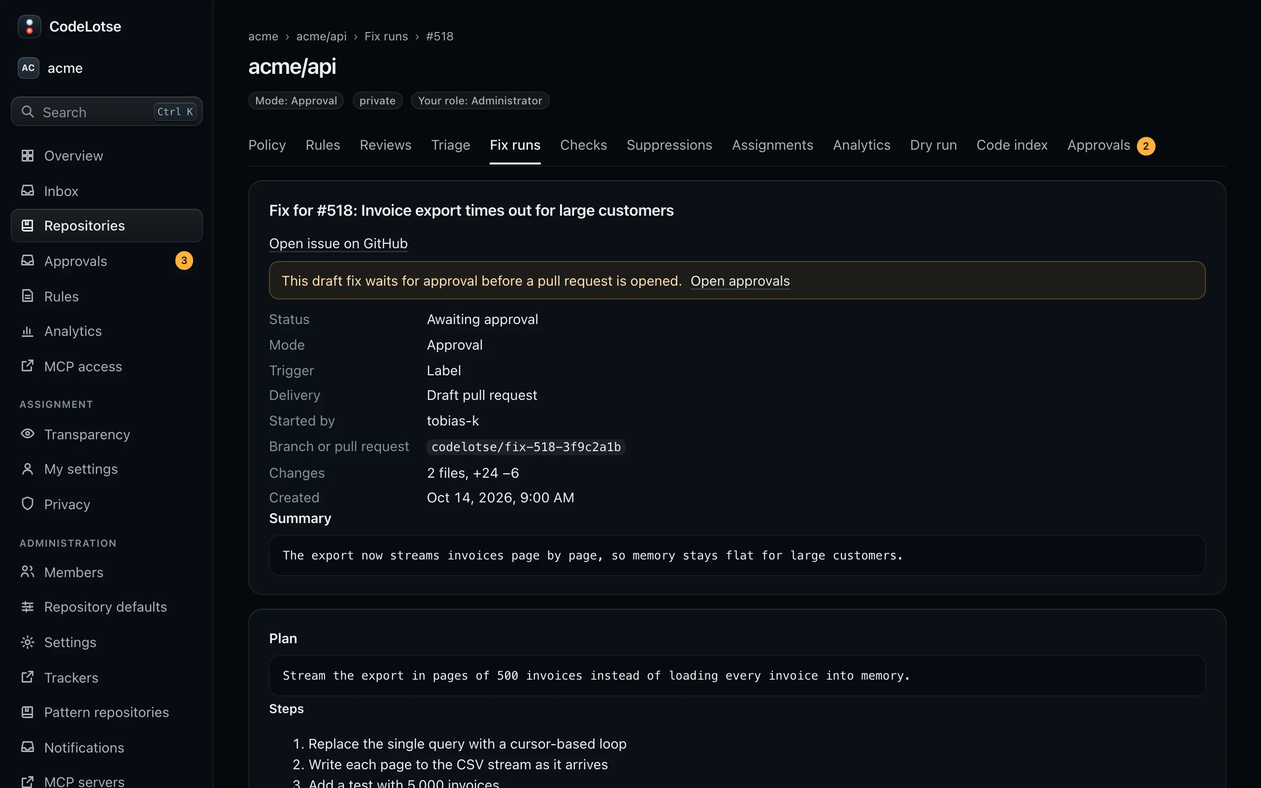Click the Members people icon

(x=28, y=572)
